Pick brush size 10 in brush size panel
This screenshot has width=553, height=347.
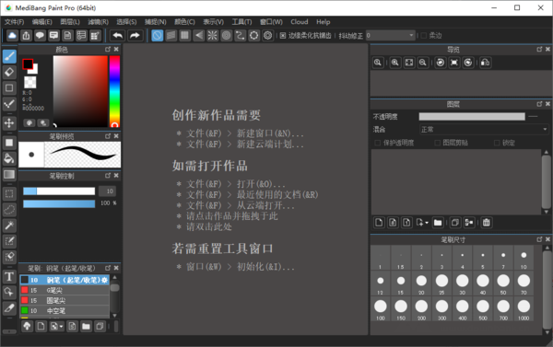tap(524, 259)
